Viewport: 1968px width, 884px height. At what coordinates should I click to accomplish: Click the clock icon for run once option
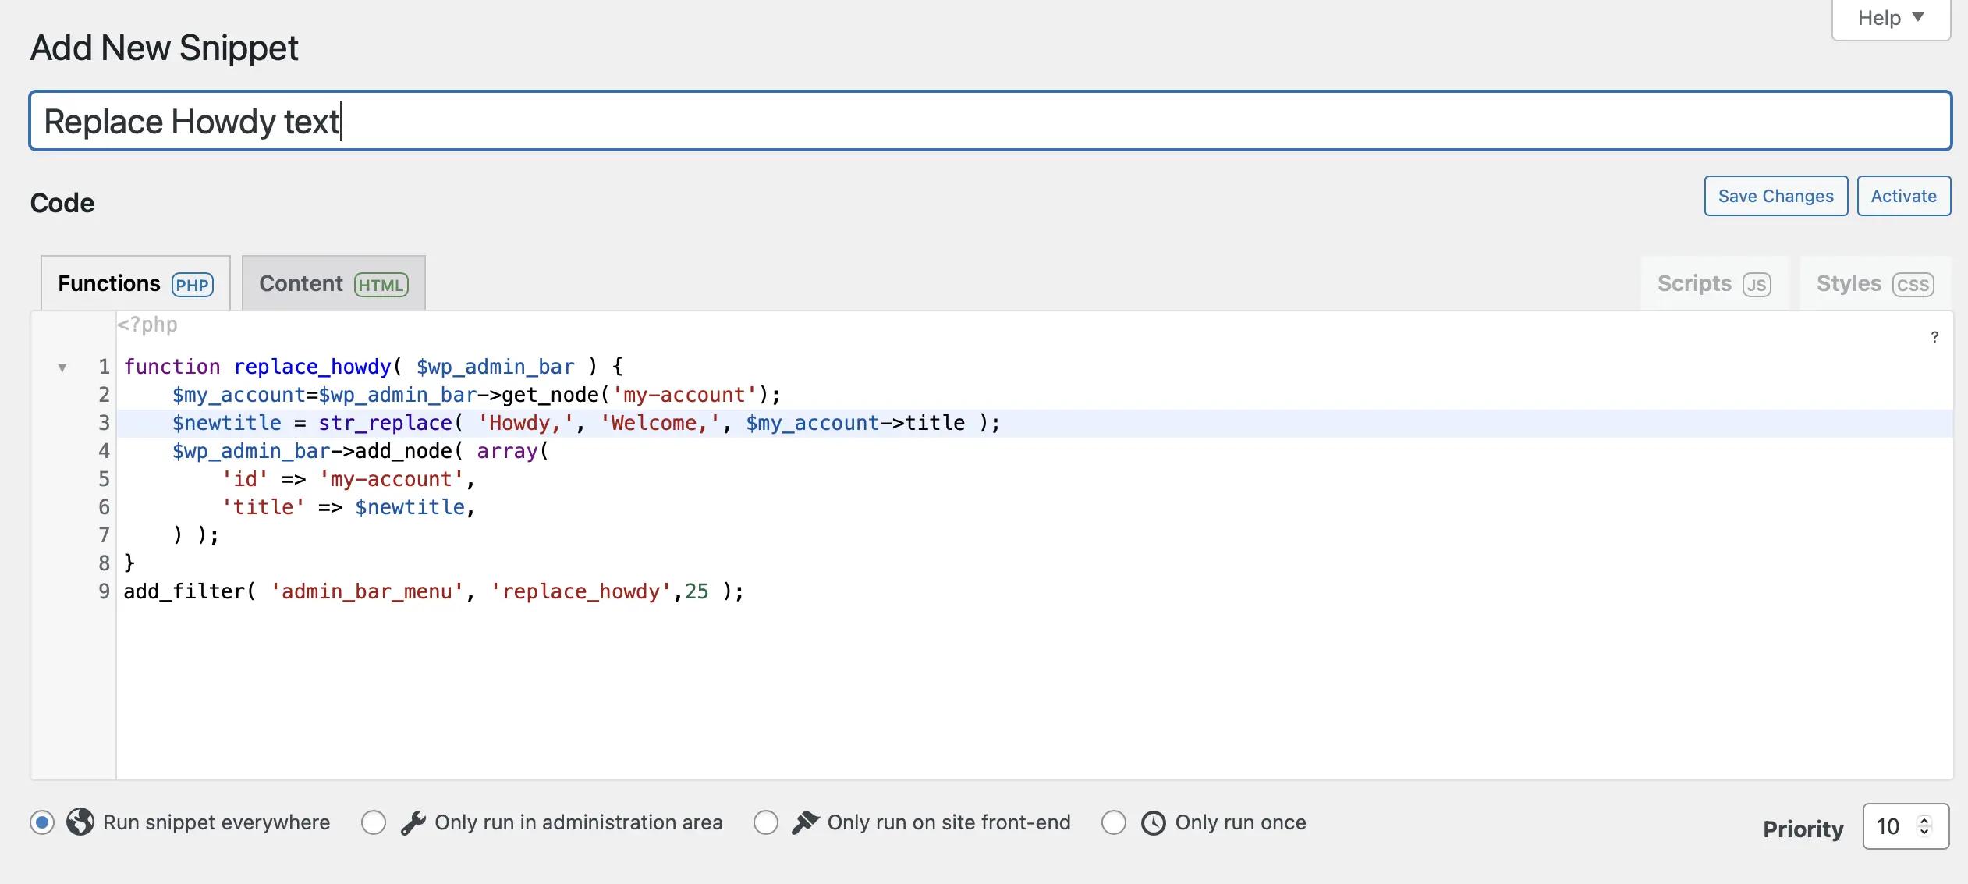click(1154, 822)
